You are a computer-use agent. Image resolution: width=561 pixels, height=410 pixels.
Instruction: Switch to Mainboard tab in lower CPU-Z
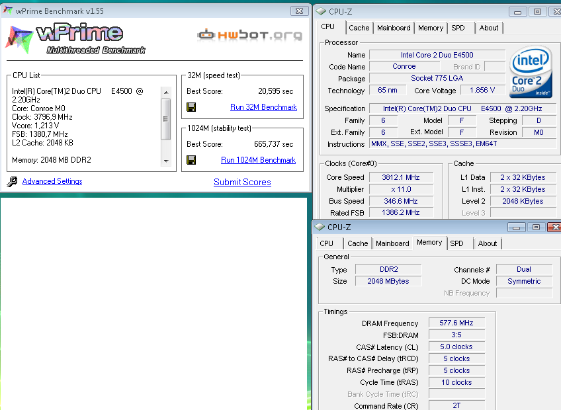(x=392, y=243)
